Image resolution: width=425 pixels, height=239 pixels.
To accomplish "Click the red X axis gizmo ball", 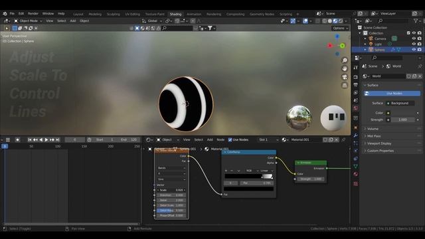I will point(330,46).
